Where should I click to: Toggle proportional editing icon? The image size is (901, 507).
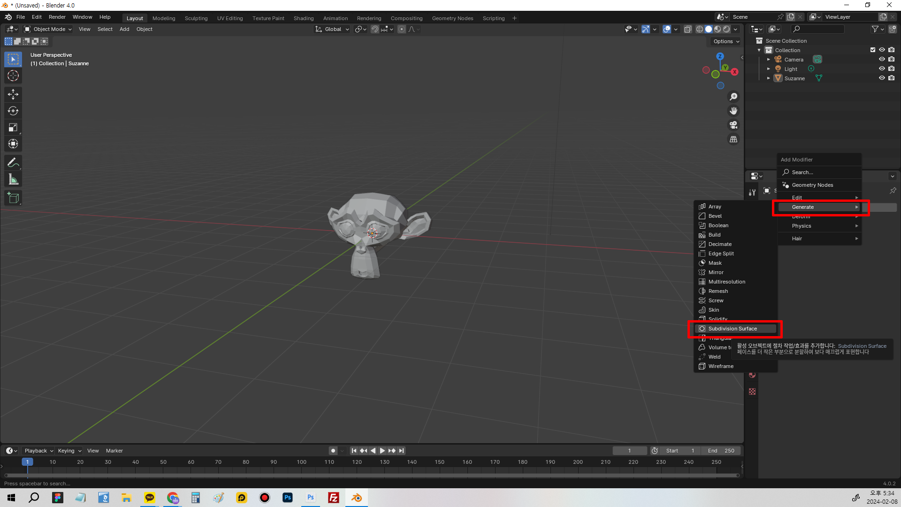pos(402,29)
